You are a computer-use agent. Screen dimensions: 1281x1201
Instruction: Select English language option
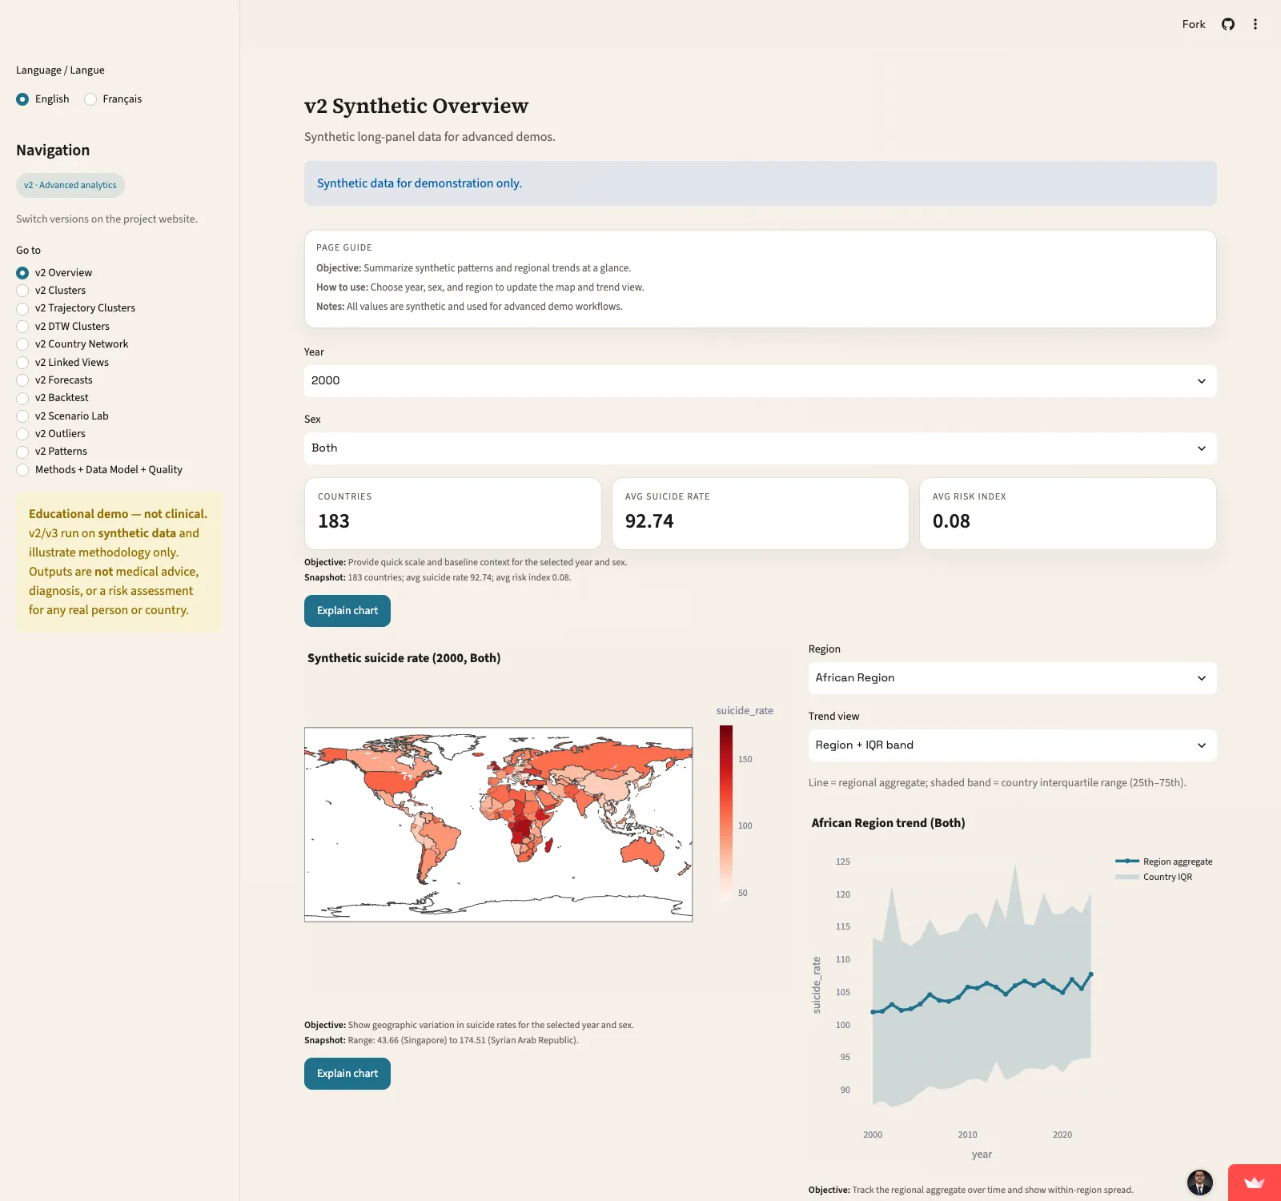(x=43, y=99)
